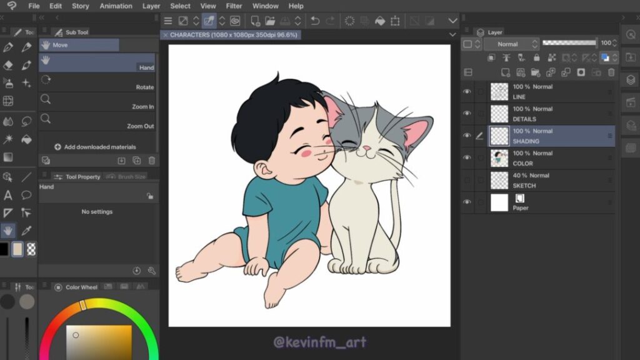Click the Undo arrow in toolbar
Viewport: 640px width, 360px height.
tap(315, 21)
